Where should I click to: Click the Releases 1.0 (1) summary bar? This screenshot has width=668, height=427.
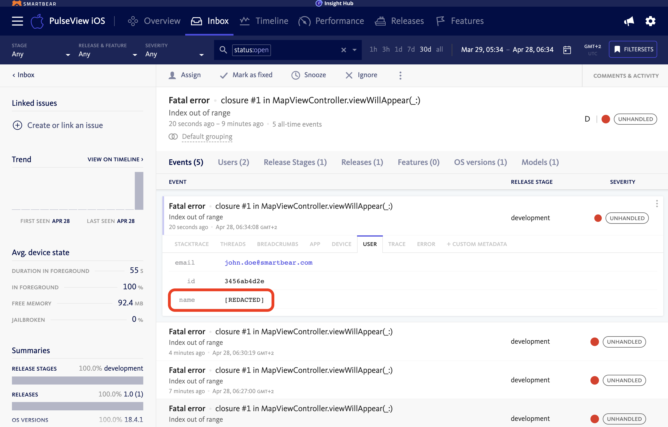point(77,406)
